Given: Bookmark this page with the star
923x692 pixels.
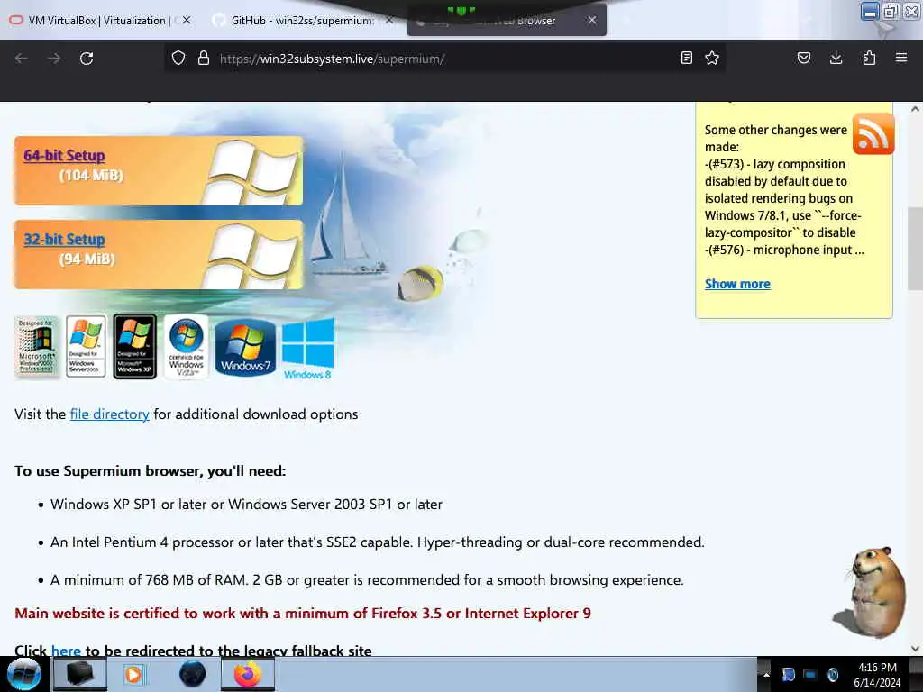Looking at the screenshot, I should (x=712, y=58).
